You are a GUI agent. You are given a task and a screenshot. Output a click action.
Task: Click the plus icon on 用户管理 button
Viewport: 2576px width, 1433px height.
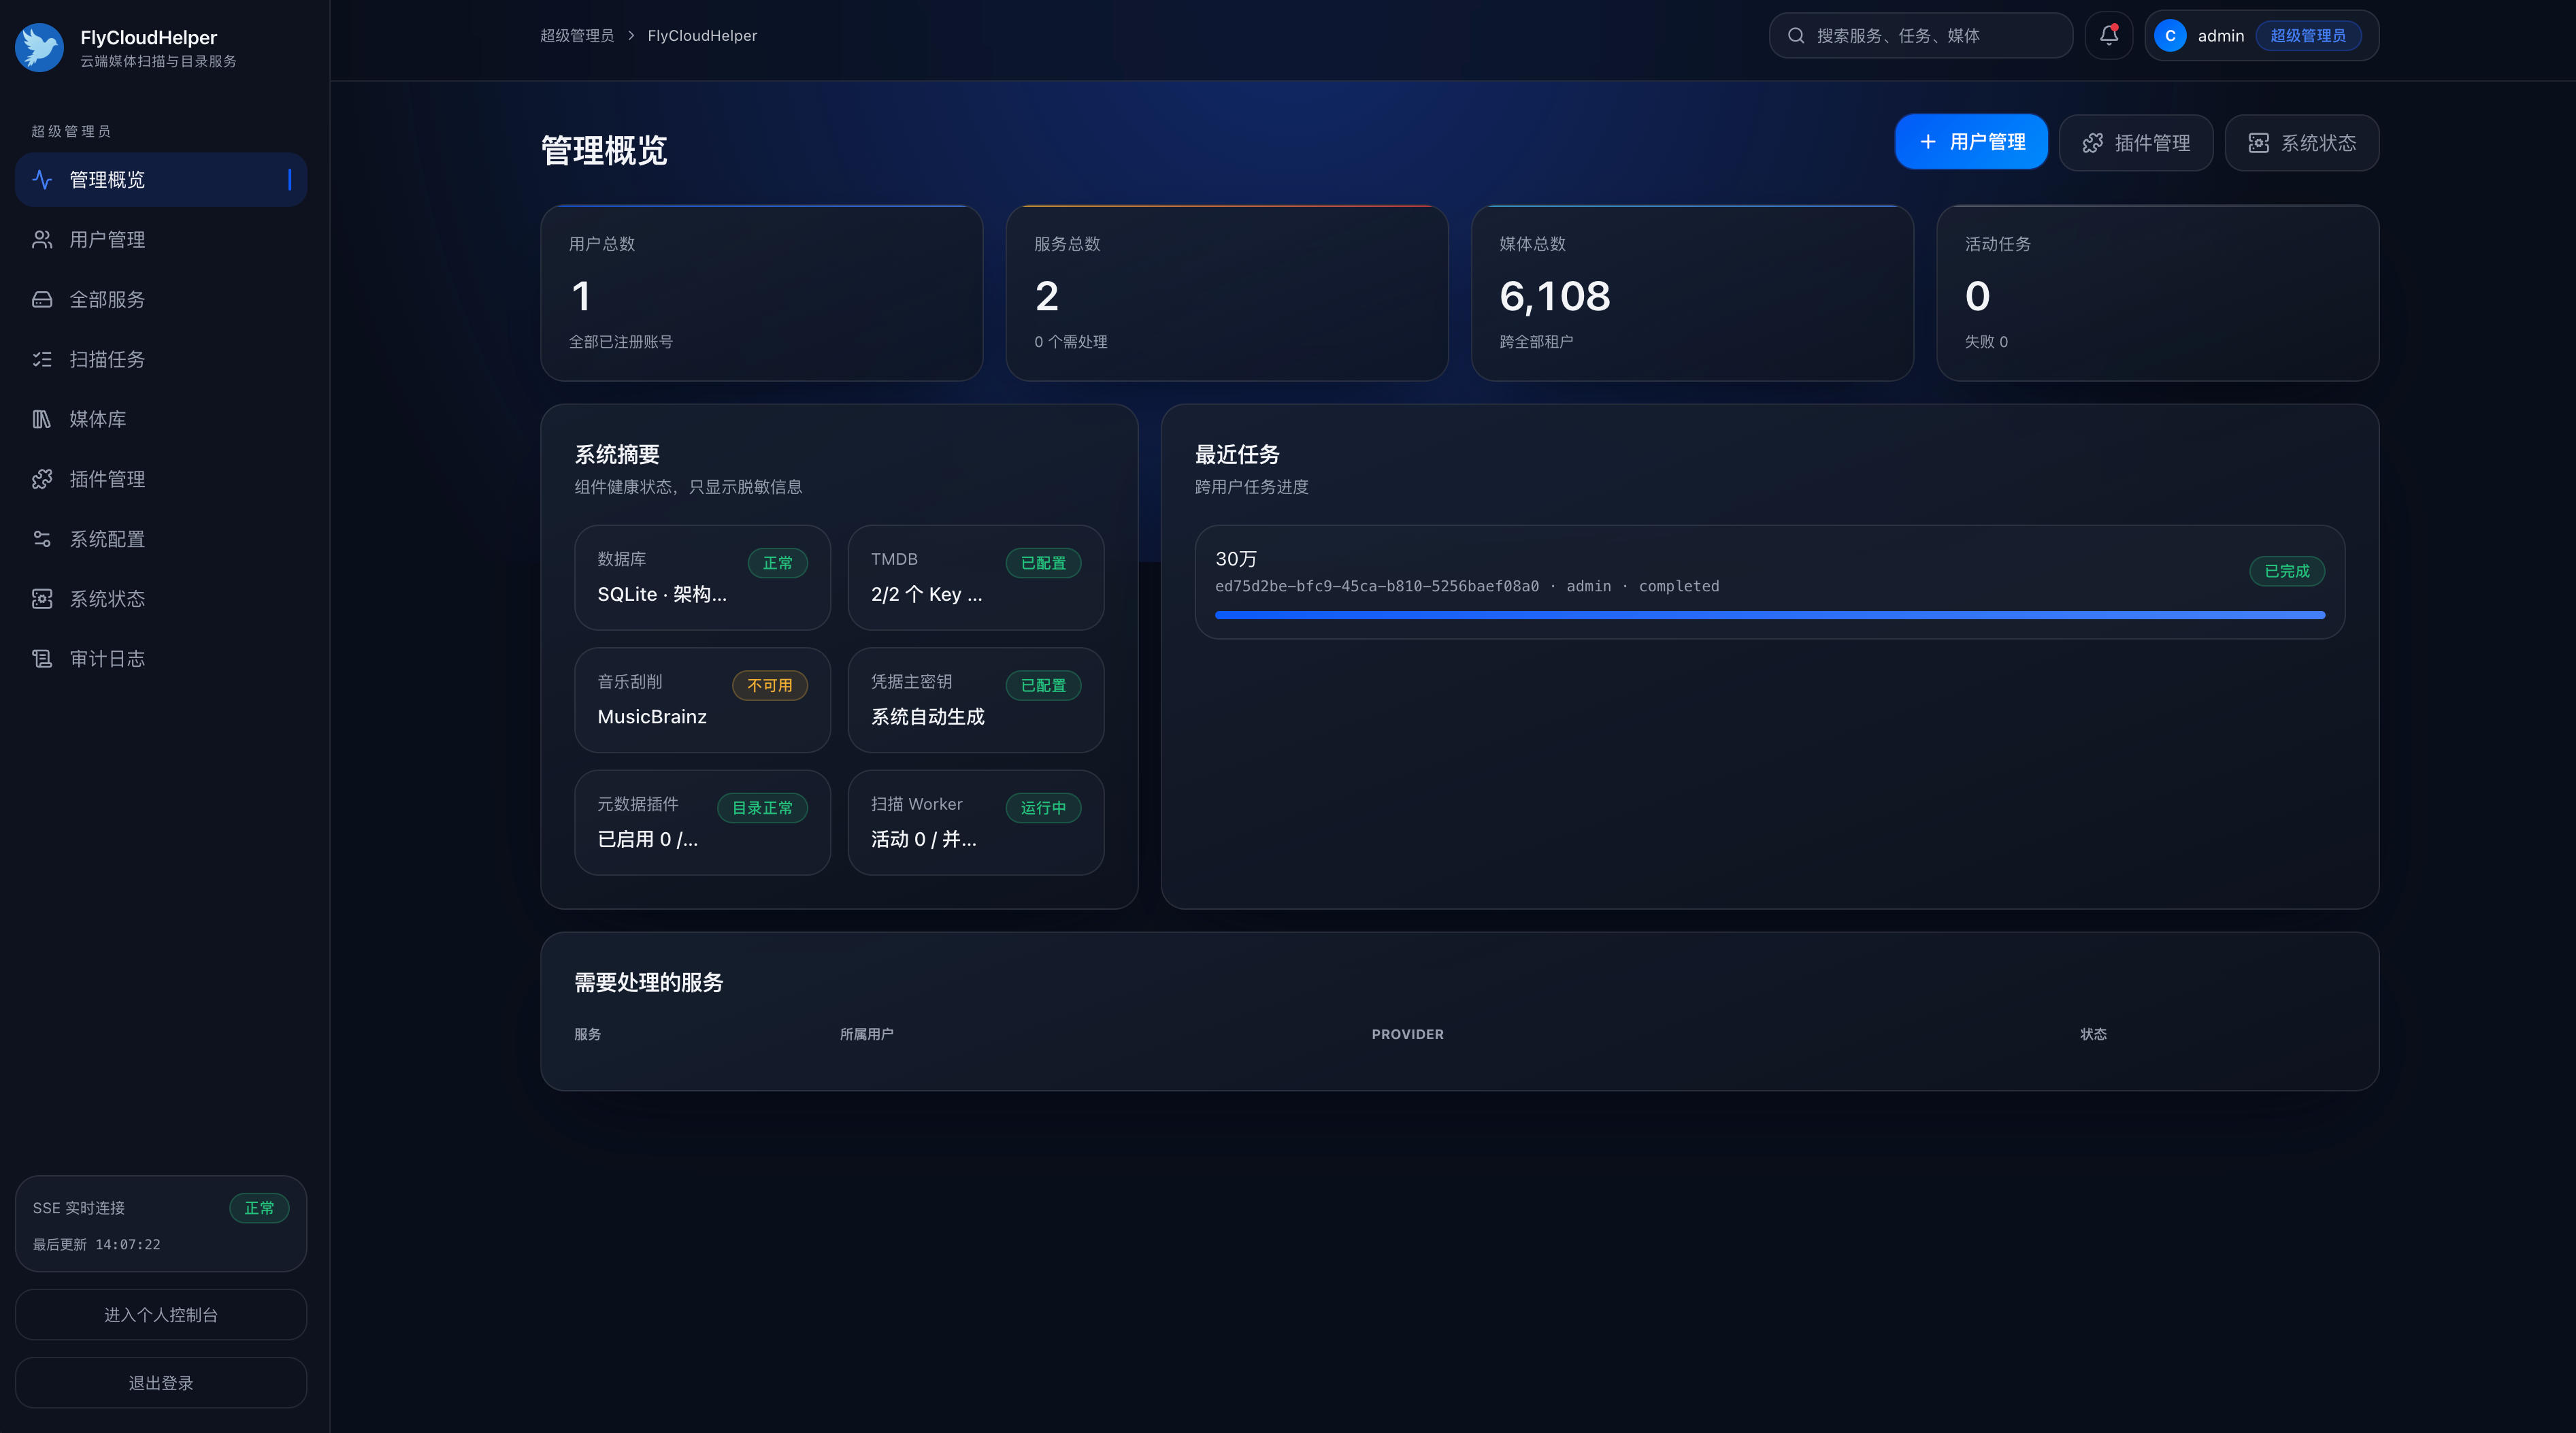pyautogui.click(x=1928, y=142)
